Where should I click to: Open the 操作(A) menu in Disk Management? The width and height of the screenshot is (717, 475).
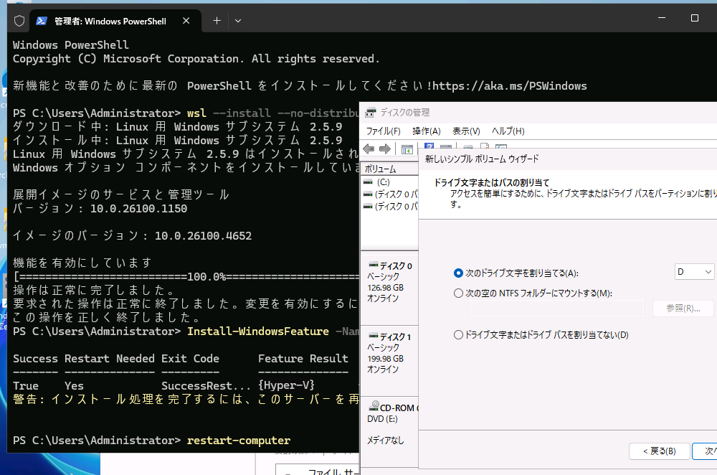(427, 131)
